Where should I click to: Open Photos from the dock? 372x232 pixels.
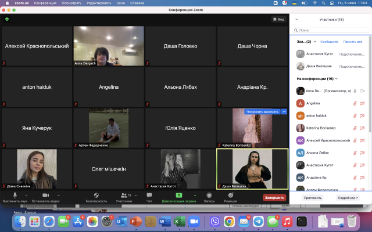pyautogui.click(x=92, y=222)
